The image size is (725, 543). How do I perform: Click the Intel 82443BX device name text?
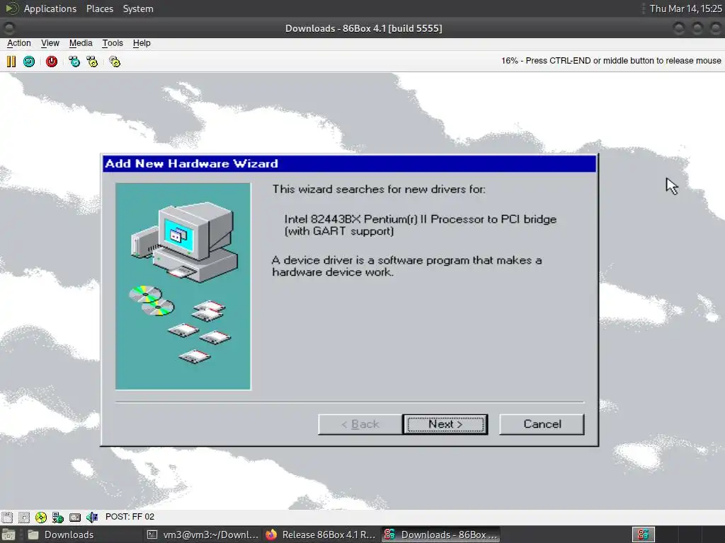[421, 225]
